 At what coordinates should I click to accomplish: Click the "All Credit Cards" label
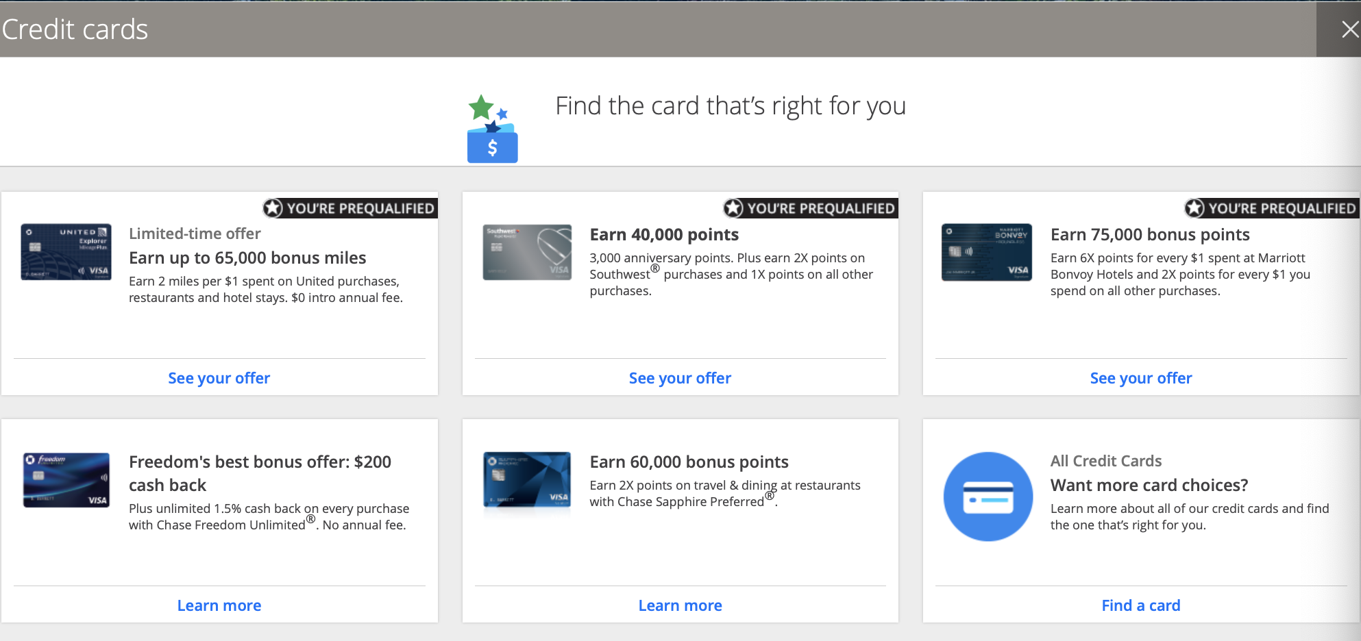[x=1106, y=461]
